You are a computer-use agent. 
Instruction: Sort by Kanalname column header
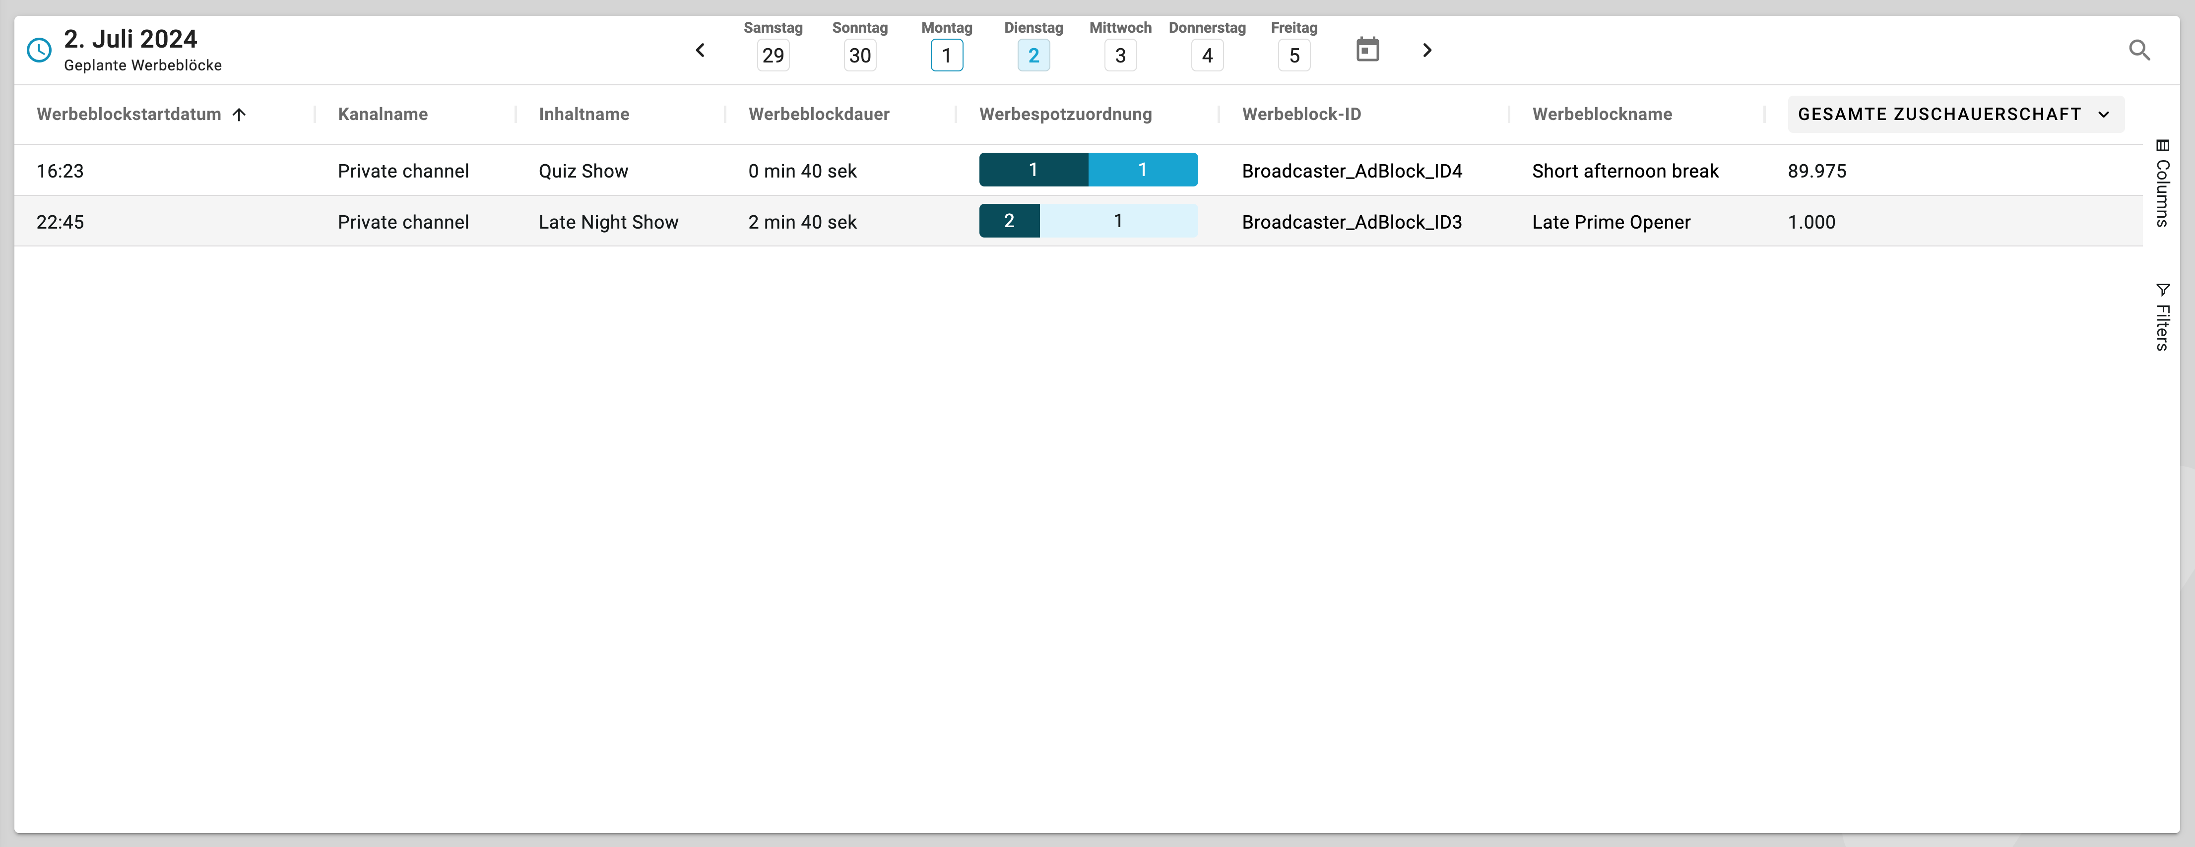[x=383, y=114]
